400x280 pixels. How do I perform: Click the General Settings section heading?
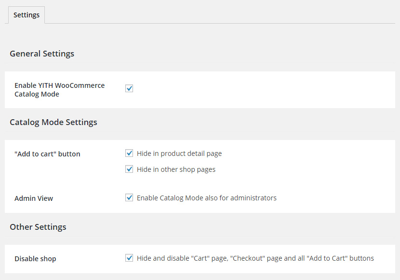pyautogui.click(x=42, y=54)
